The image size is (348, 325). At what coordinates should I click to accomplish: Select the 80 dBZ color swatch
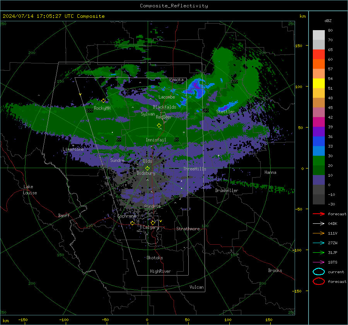pyautogui.click(x=319, y=35)
